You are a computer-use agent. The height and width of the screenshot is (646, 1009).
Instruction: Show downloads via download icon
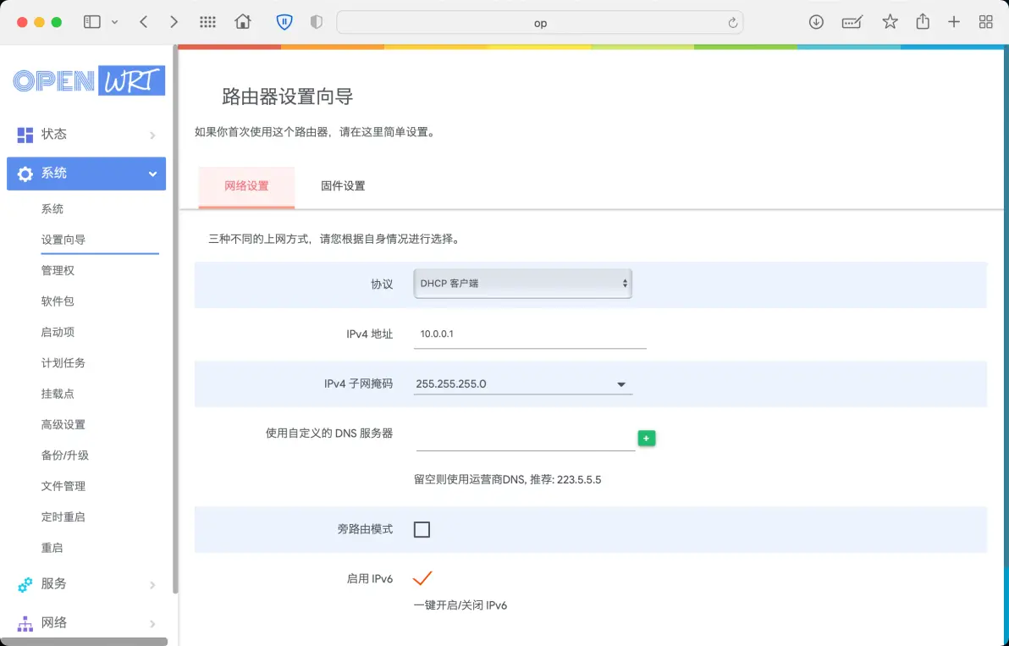pos(816,22)
